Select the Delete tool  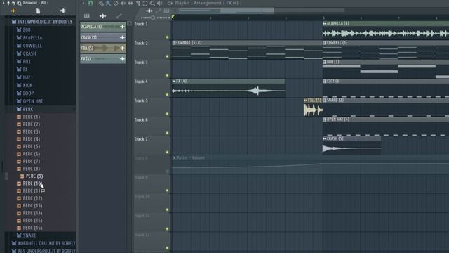(115, 3)
